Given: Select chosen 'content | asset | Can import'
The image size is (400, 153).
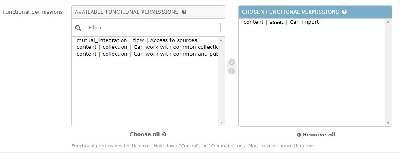Looking at the screenshot, I should pyautogui.click(x=312, y=22).
